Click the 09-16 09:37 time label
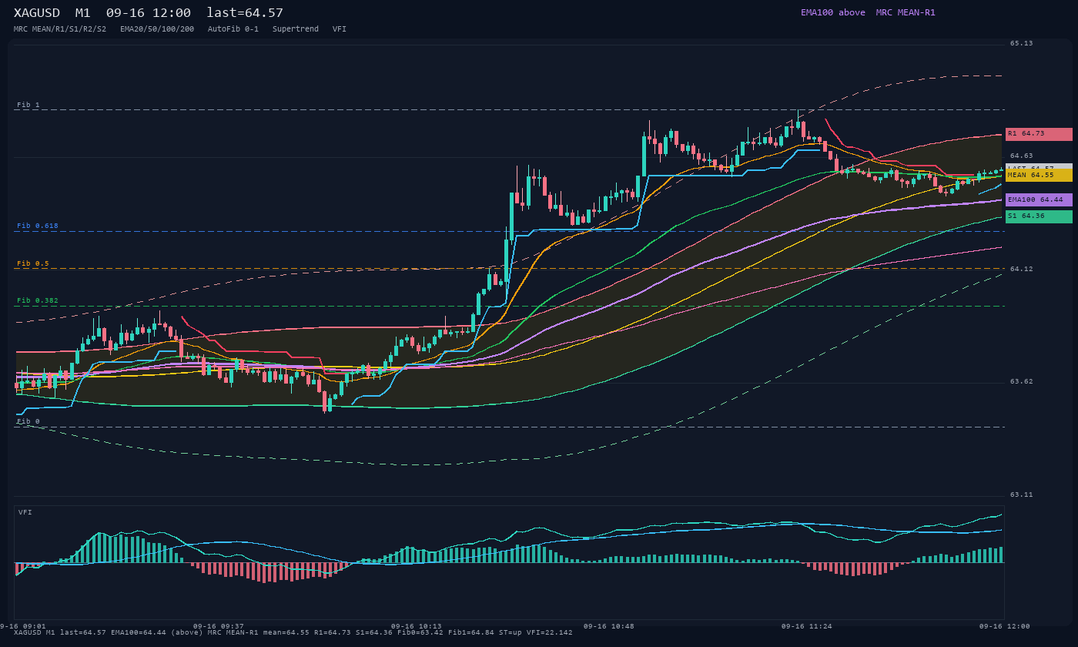The height and width of the screenshot is (647, 1078). pyautogui.click(x=219, y=626)
